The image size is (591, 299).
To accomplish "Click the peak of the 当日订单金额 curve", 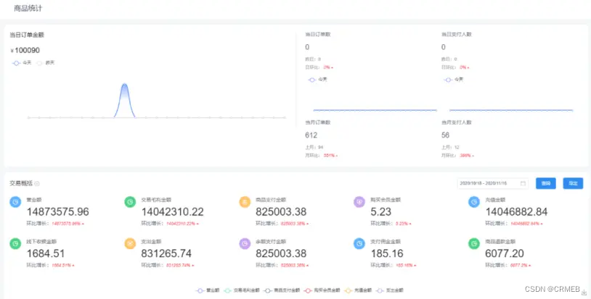I will 124,84.
